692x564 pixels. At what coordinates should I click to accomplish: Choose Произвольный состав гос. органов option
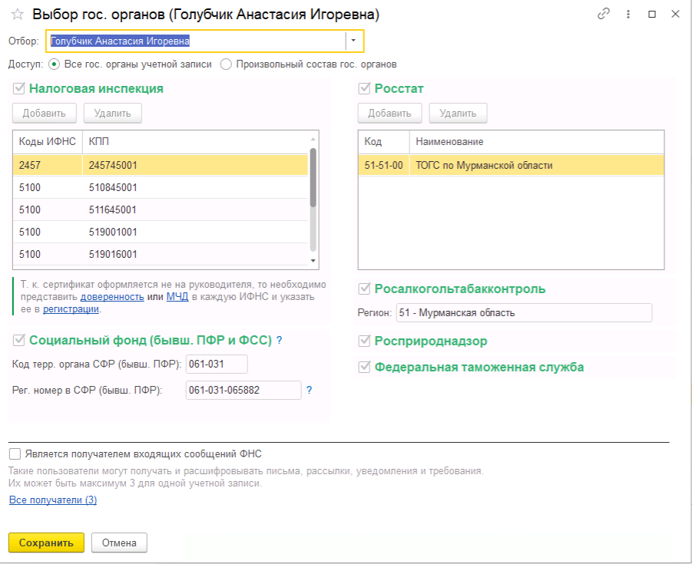[226, 64]
